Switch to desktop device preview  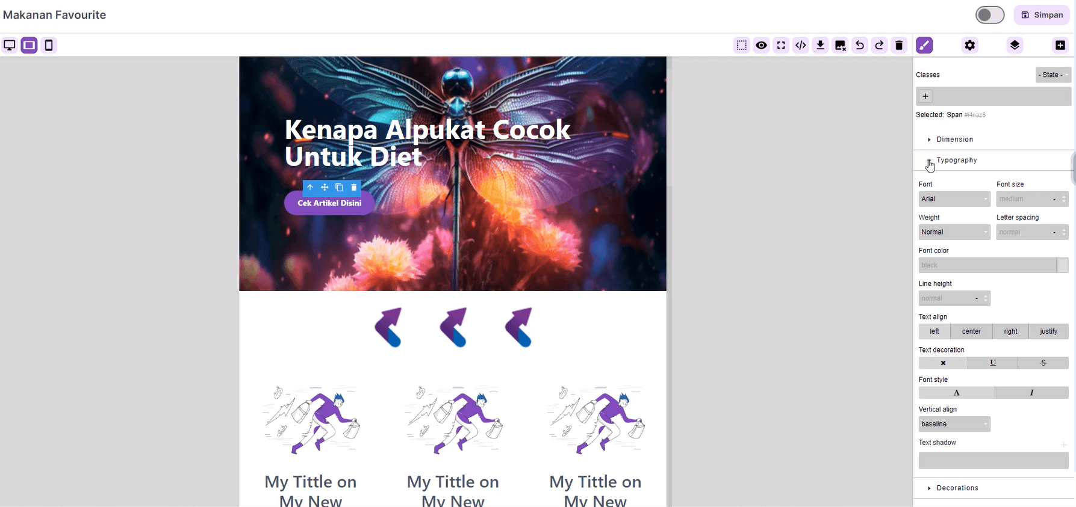(x=10, y=45)
